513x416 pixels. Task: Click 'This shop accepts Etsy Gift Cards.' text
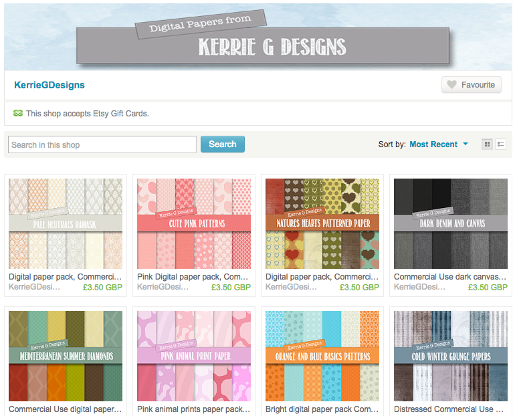(88, 114)
